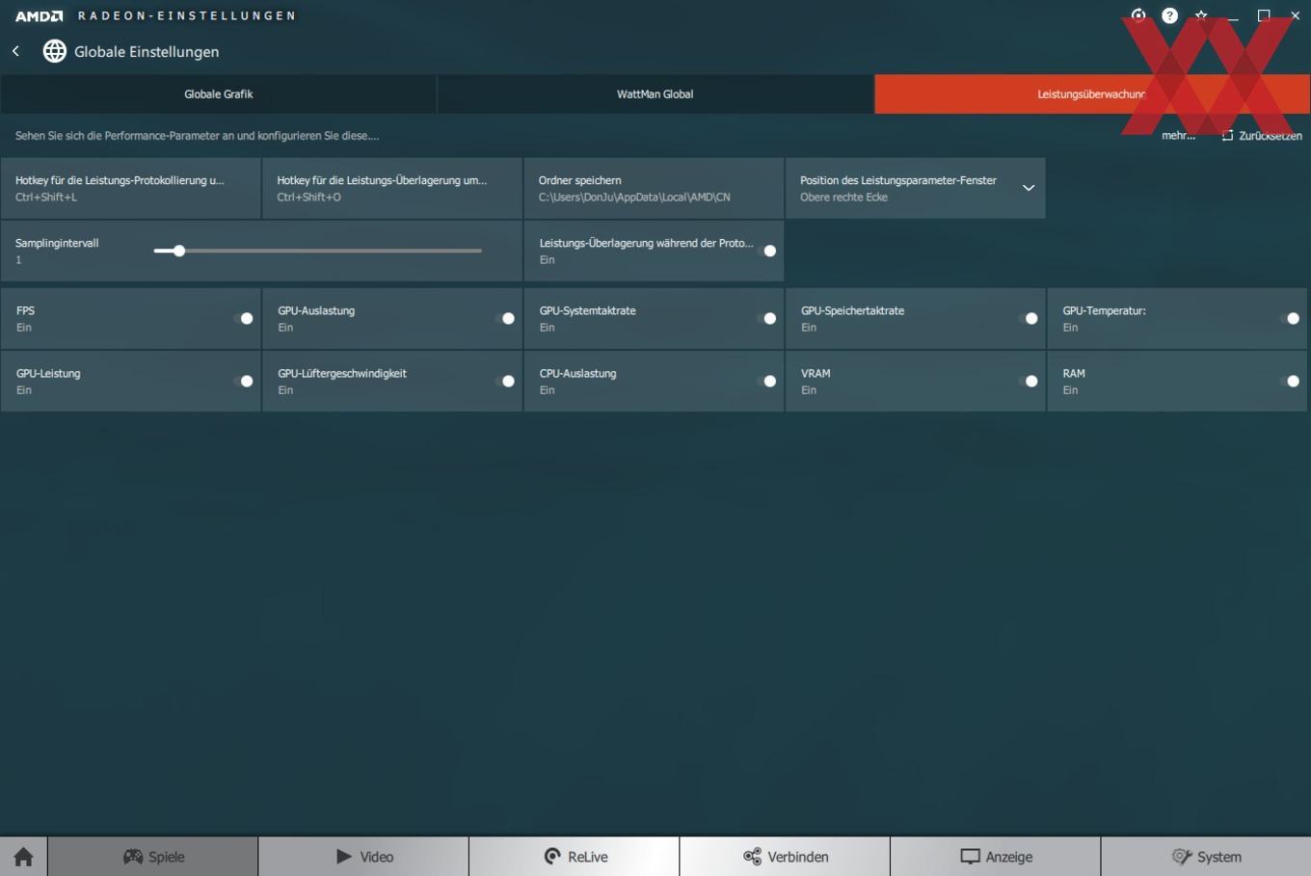Viewport: 1311px width, 876px height.
Task: Toggle CPU-Auslastung switch
Action: [x=766, y=381]
